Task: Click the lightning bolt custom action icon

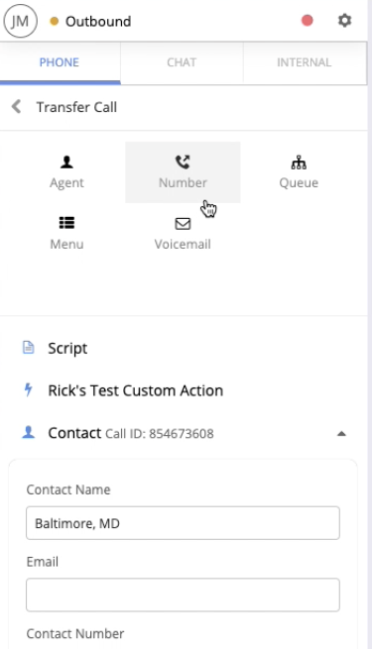Action: pyautogui.click(x=28, y=390)
